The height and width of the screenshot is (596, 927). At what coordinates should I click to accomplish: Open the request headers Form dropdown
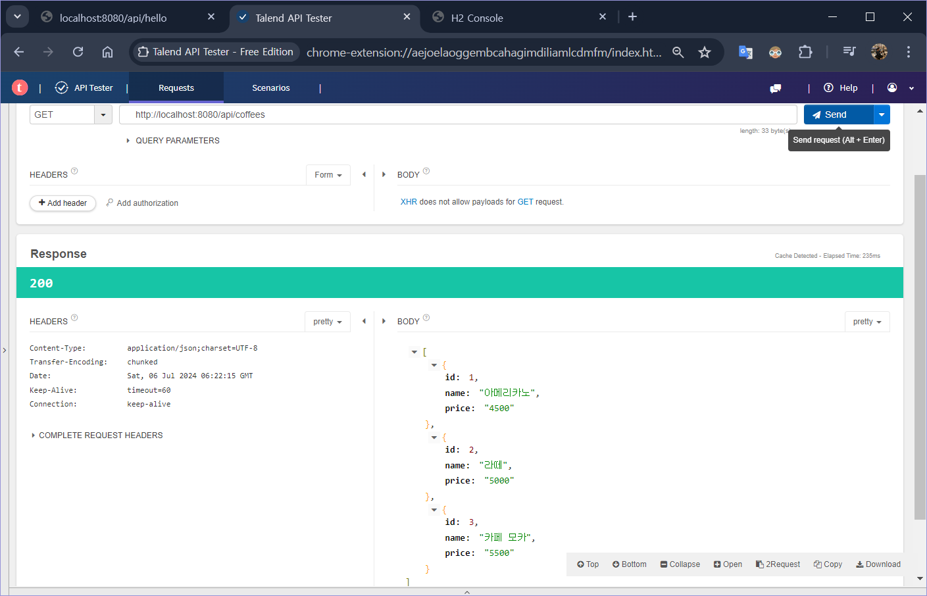pyautogui.click(x=328, y=175)
